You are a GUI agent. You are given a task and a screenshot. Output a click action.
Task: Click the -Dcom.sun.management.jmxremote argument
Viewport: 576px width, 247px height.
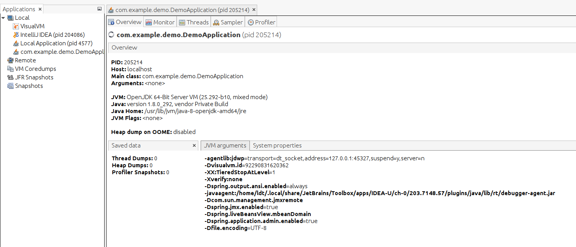pos(254,200)
